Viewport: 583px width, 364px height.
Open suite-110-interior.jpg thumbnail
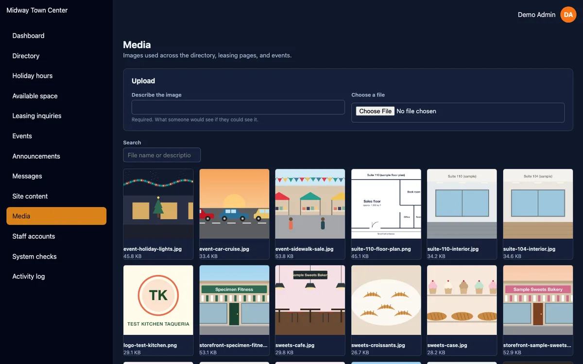click(x=462, y=204)
